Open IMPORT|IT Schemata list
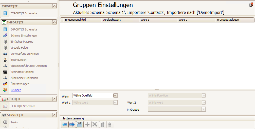Image resolution: width=255 pixels, height=129 pixels. point(24,29)
